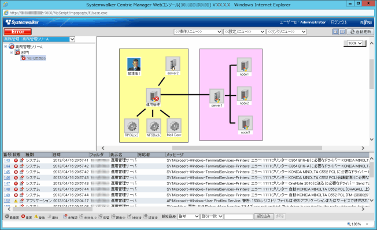Click warning status icon of event 152
This screenshot has height=230, width=377.
tap(16, 201)
